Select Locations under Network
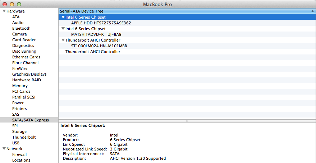The image size is (316, 163). pyautogui.click(x=21, y=160)
